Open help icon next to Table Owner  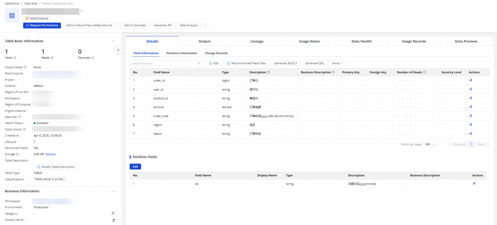click(24, 129)
